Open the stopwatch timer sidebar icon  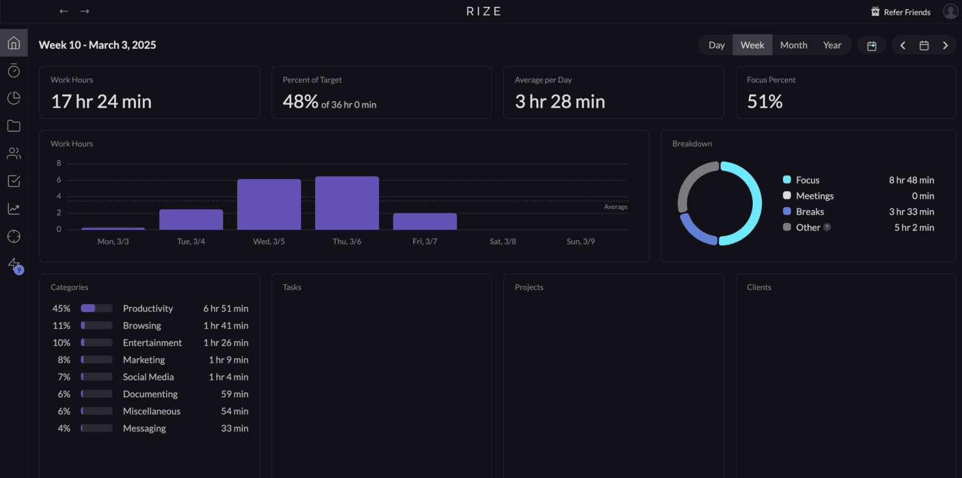click(x=14, y=71)
